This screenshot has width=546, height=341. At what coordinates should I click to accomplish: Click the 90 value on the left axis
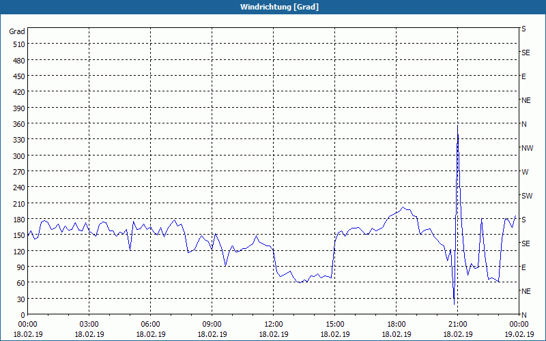20,267
